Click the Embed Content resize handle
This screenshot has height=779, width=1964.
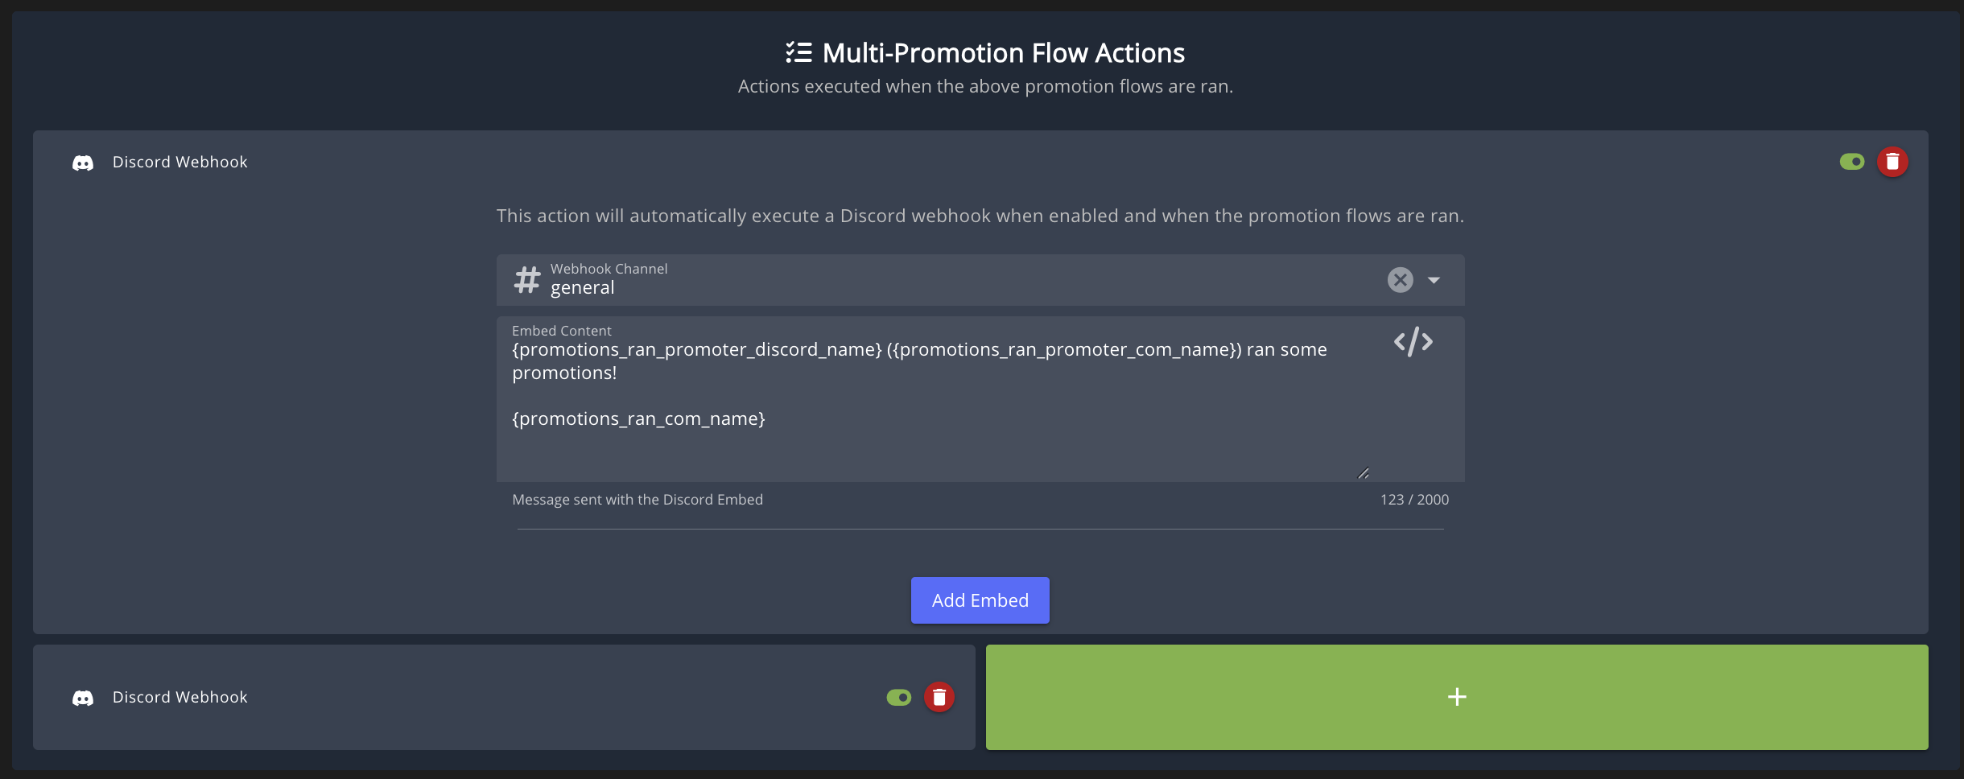pyautogui.click(x=1363, y=473)
